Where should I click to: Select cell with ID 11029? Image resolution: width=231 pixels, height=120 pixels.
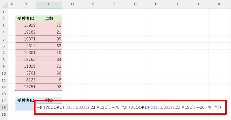click(x=26, y=66)
